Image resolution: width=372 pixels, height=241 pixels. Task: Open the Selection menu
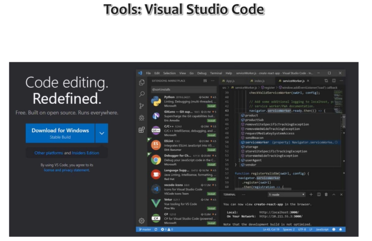pos(170,73)
